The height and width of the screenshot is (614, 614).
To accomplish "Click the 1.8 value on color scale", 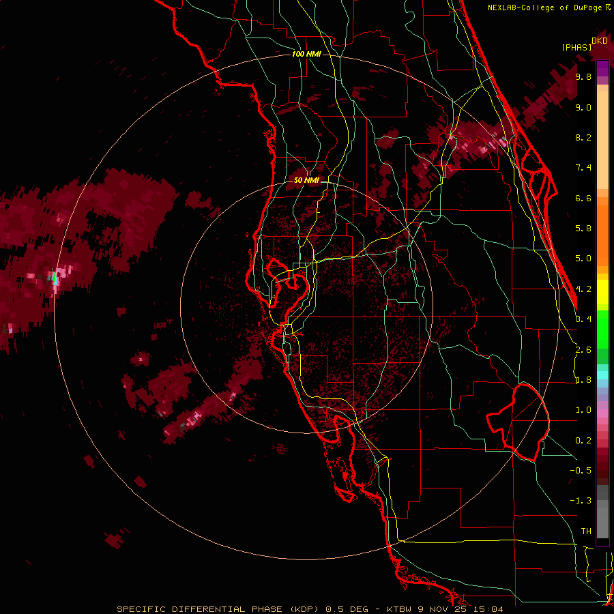I will 583,380.
